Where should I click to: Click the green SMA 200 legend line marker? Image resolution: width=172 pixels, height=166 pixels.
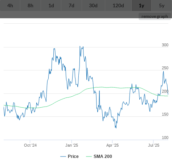tap(89, 157)
